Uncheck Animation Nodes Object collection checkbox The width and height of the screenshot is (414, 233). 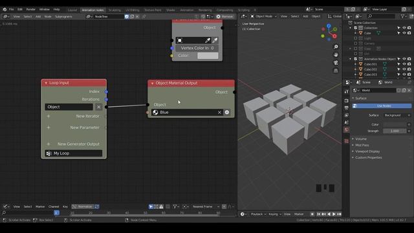(355, 59)
